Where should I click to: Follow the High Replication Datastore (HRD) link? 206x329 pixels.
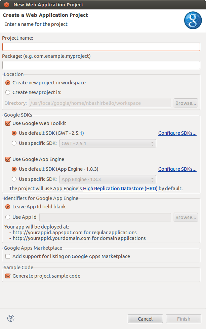point(120,189)
